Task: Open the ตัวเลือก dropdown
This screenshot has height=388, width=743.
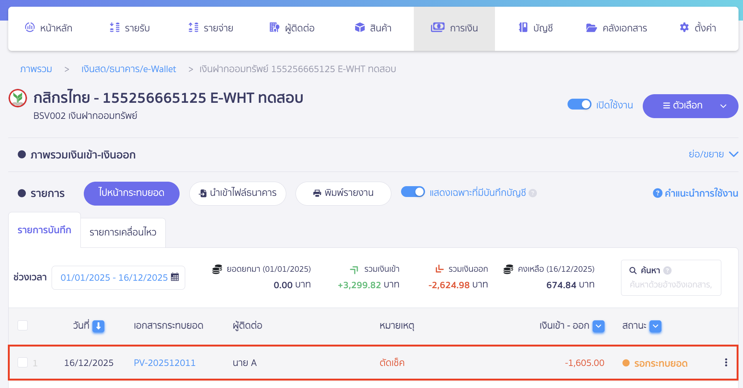Action: 690,106
